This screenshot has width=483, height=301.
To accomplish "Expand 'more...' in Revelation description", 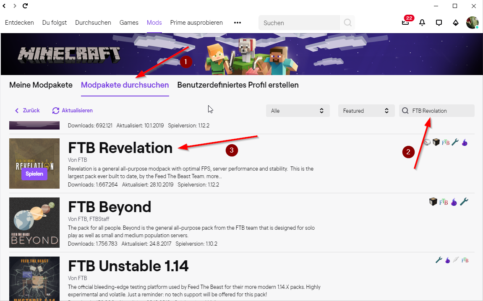I will click(x=214, y=176).
